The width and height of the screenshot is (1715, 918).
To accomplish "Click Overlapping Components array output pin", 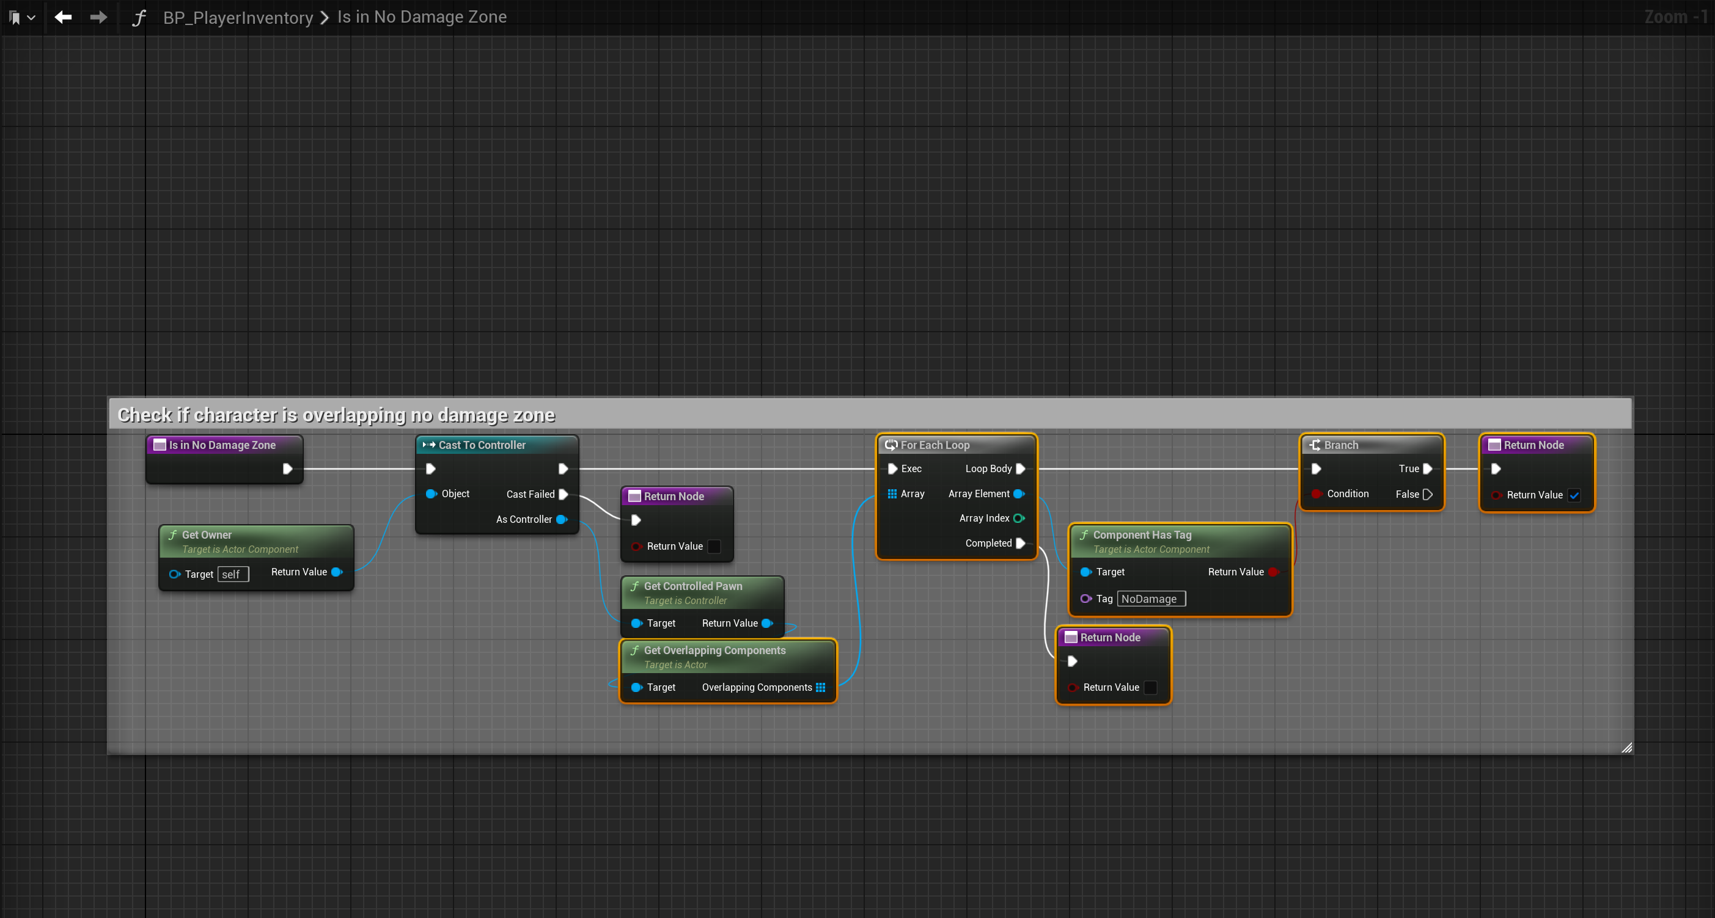I will click(820, 687).
